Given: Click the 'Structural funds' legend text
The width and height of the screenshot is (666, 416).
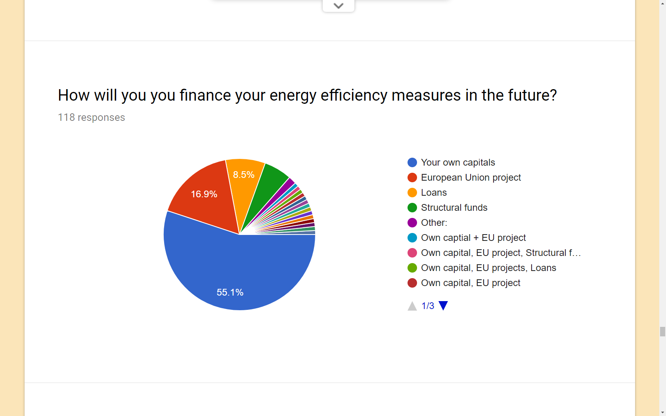Looking at the screenshot, I should tap(454, 208).
